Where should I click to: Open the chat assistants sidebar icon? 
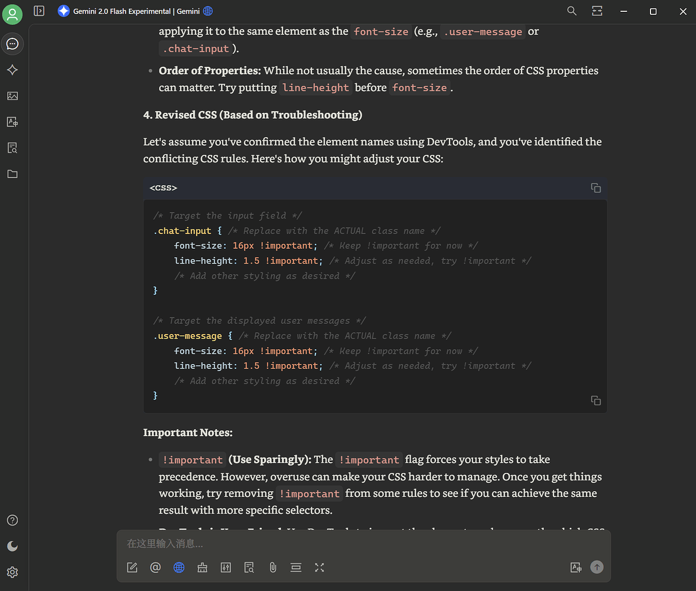[12, 44]
